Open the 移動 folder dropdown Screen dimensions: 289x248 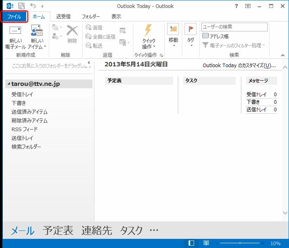click(x=173, y=35)
